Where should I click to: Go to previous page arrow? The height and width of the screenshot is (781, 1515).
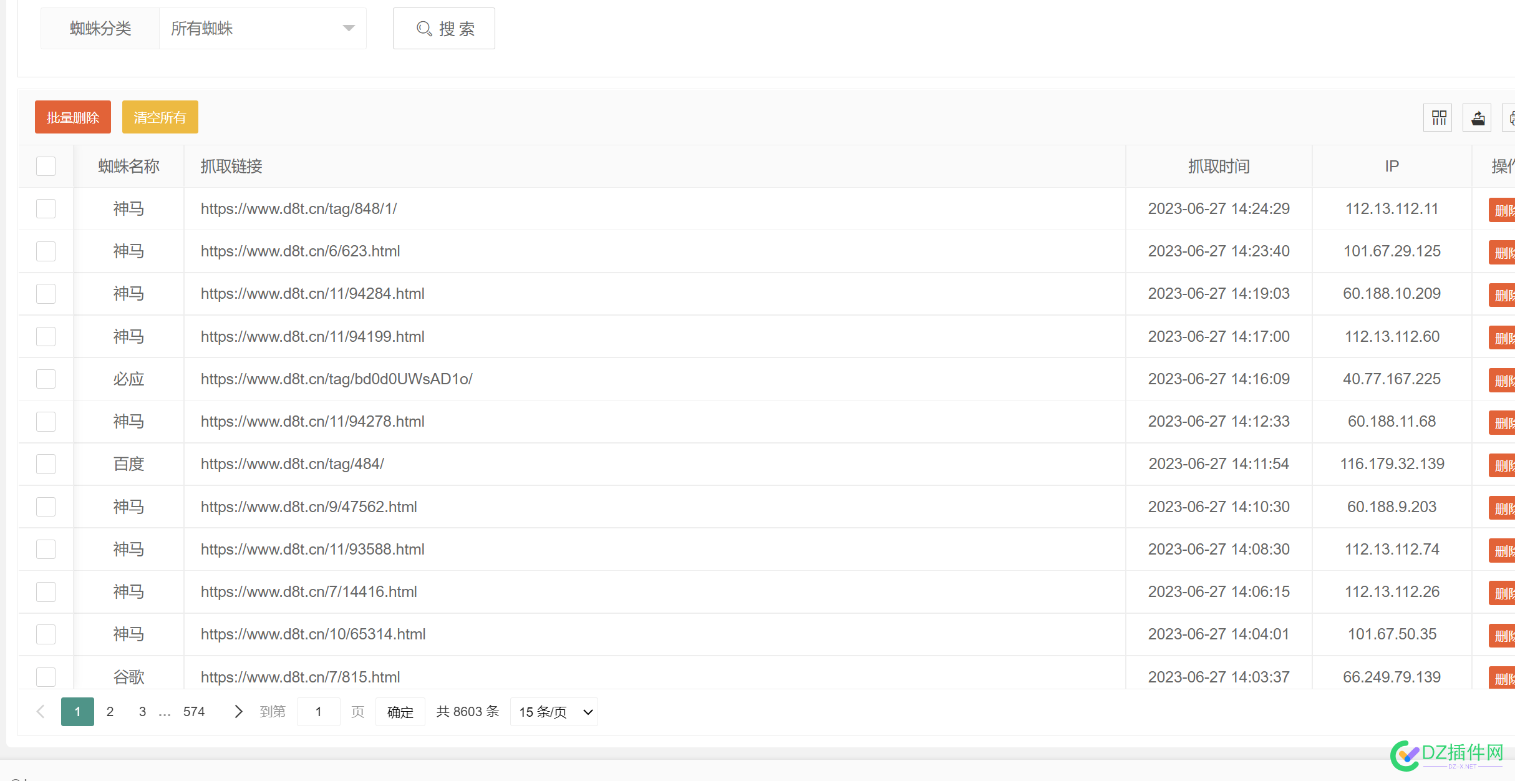coord(41,712)
